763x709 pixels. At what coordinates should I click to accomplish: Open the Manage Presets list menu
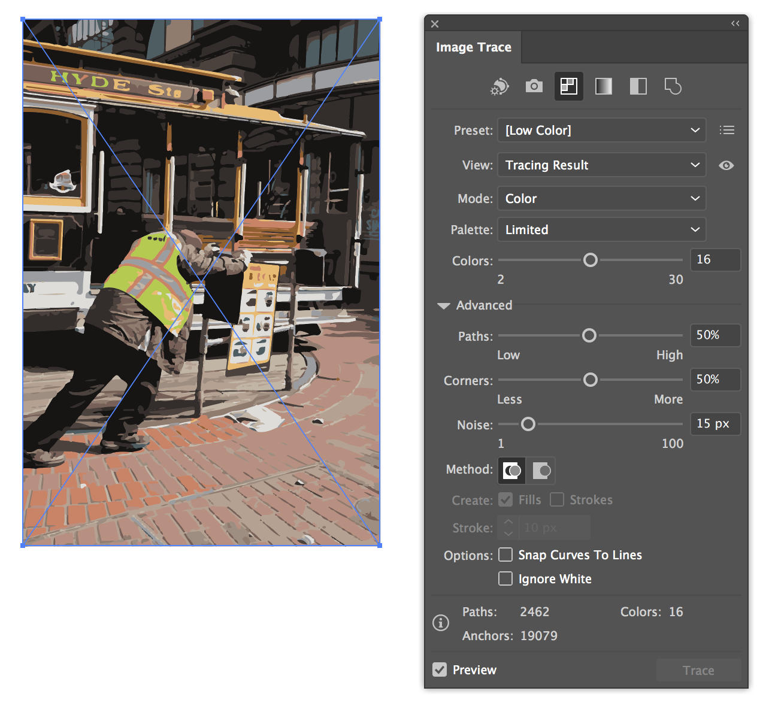click(726, 130)
